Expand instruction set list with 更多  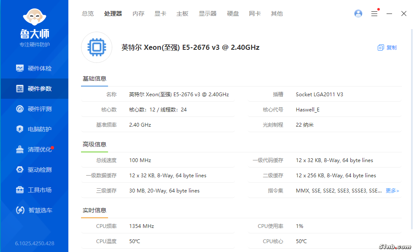(392, 191)
